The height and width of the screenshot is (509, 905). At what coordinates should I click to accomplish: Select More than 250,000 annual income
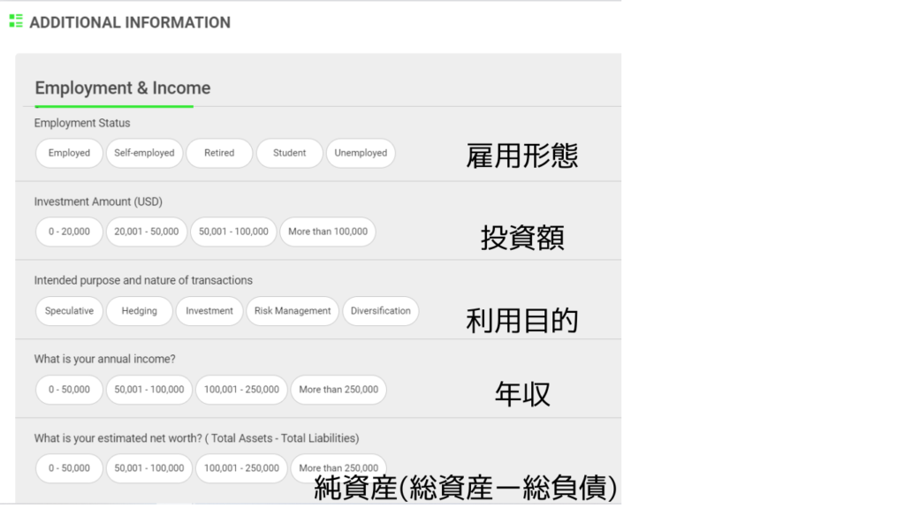coord(338,390)
